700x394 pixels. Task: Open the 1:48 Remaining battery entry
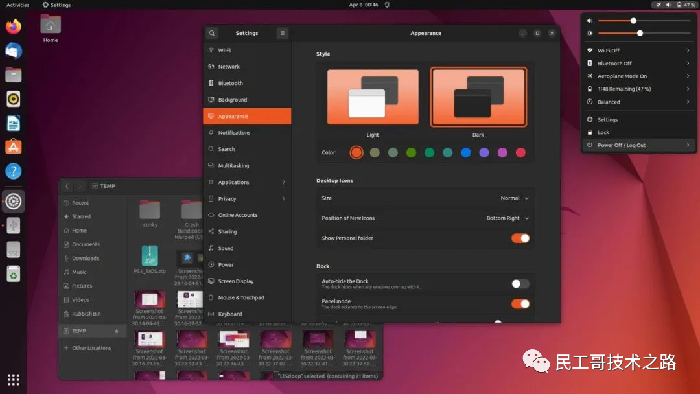[639, 89]
